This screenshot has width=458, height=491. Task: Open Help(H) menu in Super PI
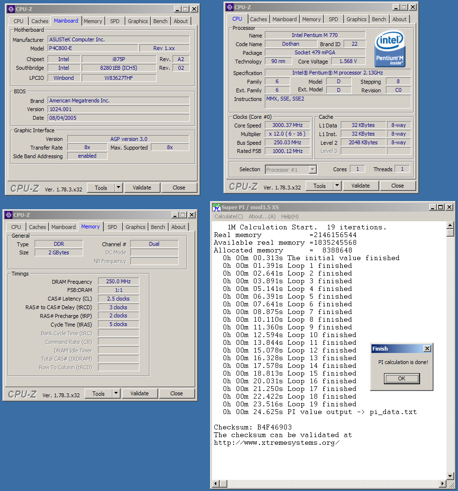click(x=290, y=216)
